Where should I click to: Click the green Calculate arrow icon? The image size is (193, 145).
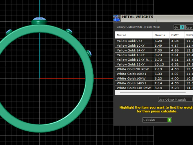coord(169,120)
